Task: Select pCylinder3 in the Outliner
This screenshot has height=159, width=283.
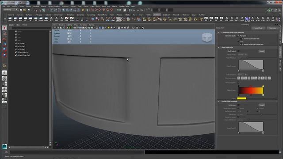Action: (x=21, y=49)
